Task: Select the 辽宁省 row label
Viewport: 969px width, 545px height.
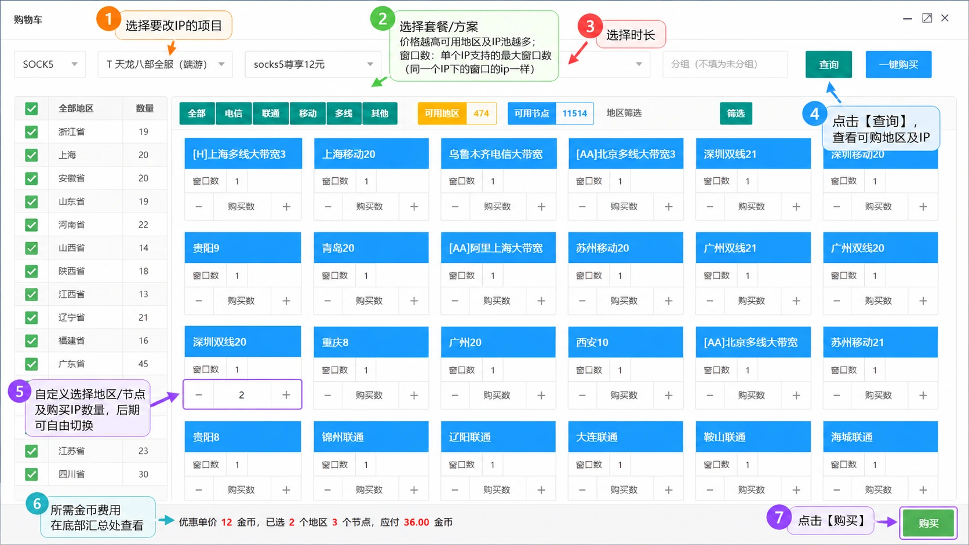Action: (x=71, y=317)
